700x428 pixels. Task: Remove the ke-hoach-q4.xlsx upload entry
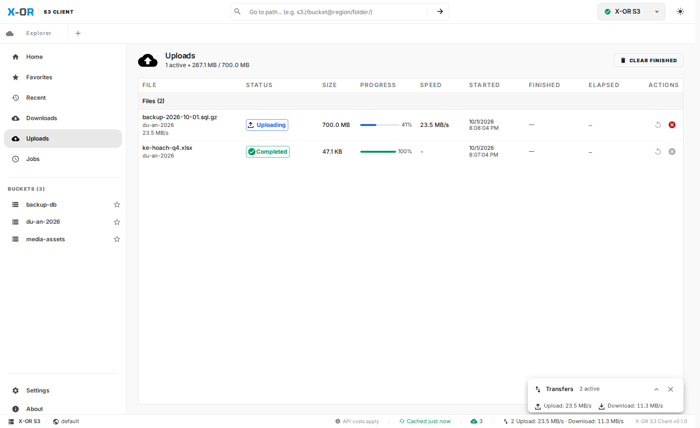[672, 152]
